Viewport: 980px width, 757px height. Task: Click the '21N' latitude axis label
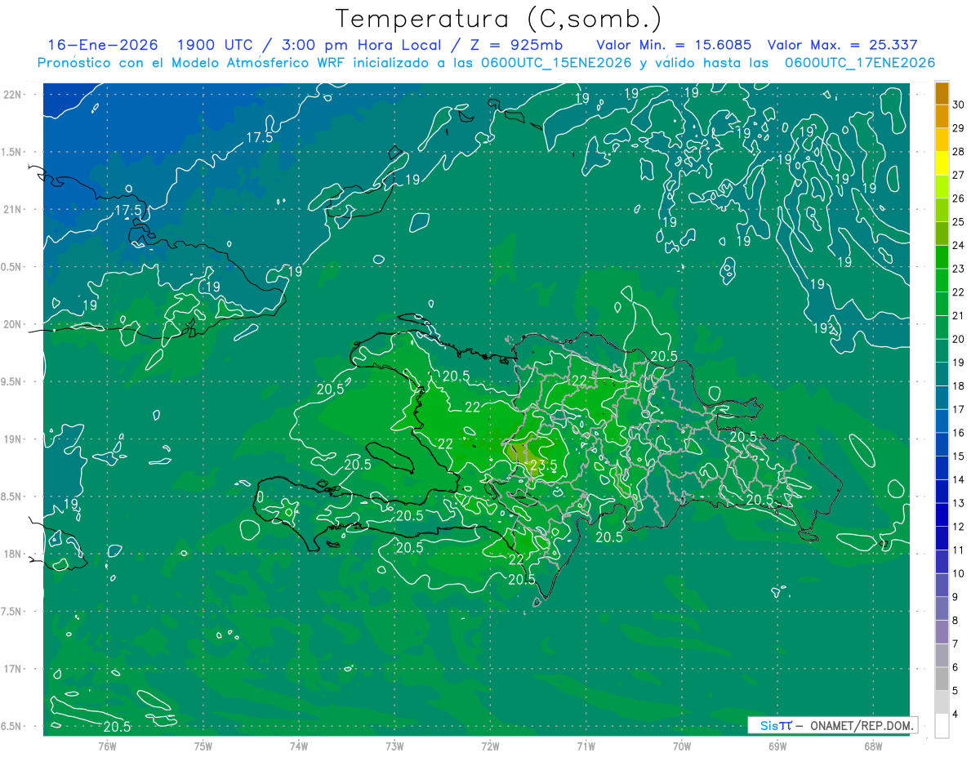pyautogui.click(x=11, y=209)
